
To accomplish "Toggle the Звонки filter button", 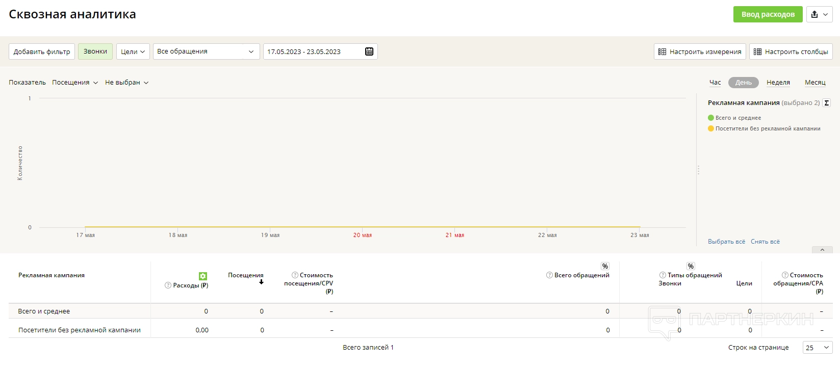I will click(x=95, y=51).
